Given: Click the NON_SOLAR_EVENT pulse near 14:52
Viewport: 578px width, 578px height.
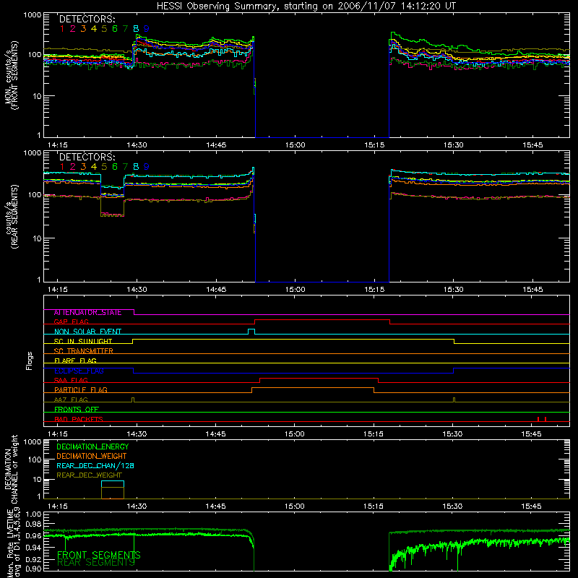Looking at the screenshot, I should pyautogui.click(x=251, y=332).
